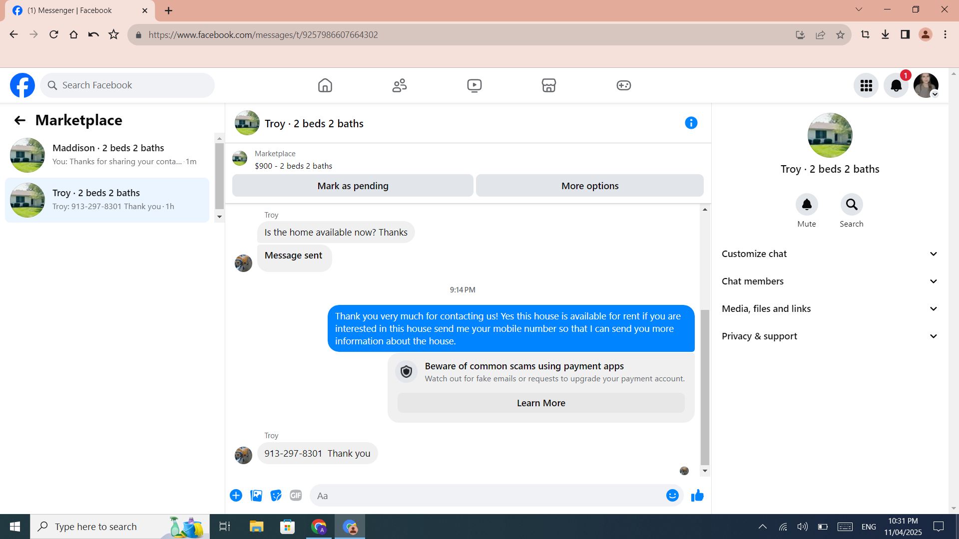959x539 pixels.
Task: Attach a photo or file
Action: [x=256, y=496]
